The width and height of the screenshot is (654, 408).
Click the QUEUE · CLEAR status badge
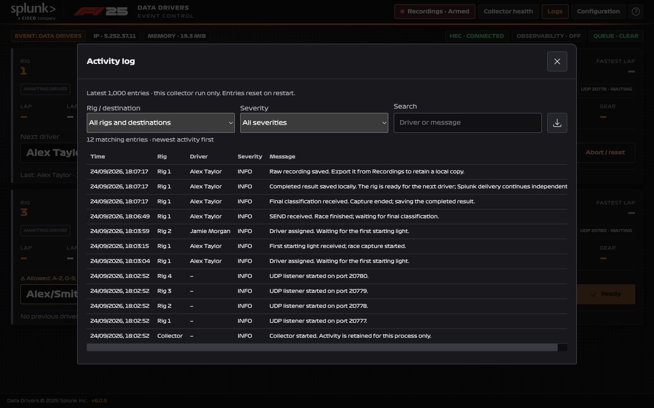point(615,36)
